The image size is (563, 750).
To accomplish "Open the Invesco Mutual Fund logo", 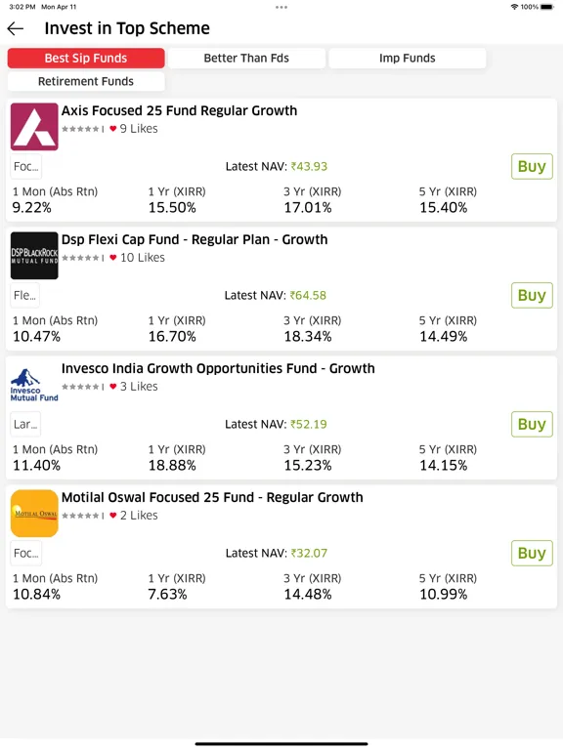I will click(34, 385).
